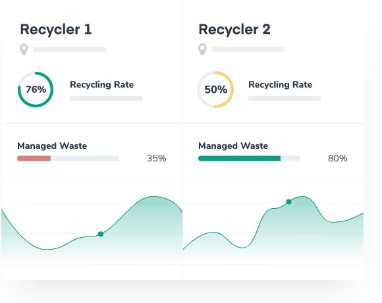The image size is (382, 303).
Task: Select the 76% recycling rate ring
Action: (36, 90)
